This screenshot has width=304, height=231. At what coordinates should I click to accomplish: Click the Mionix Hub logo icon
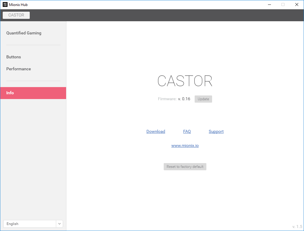[x=5, y=4]
